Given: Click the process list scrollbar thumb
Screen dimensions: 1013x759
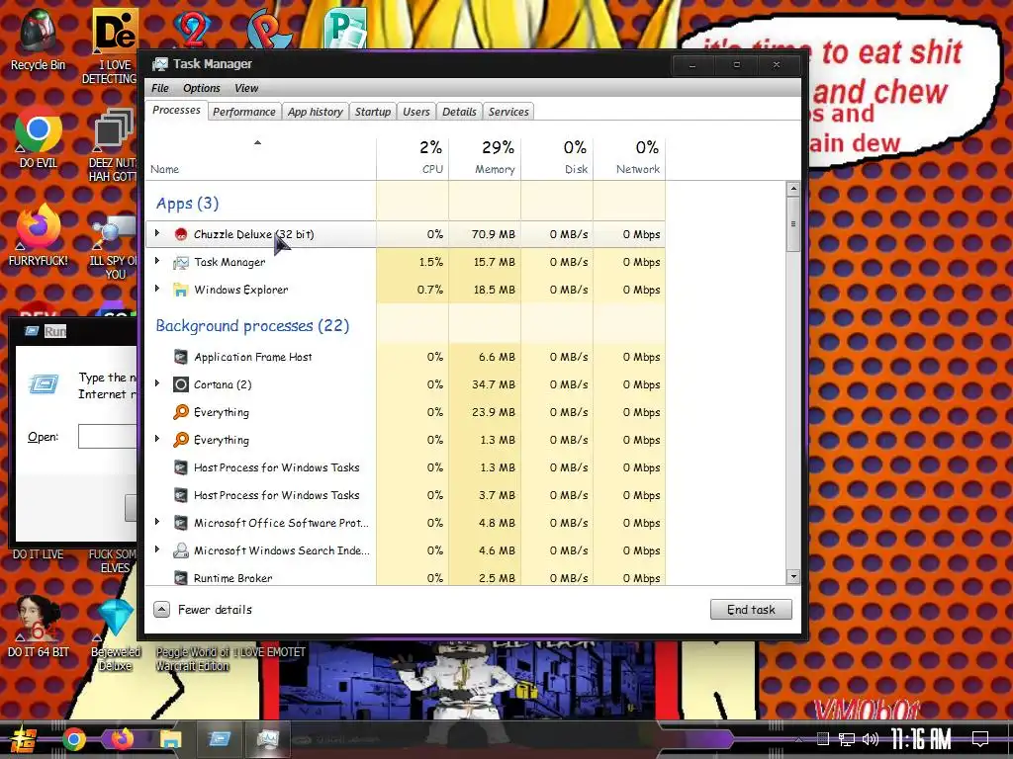Looking at the screenshot, I should point(793,224).
